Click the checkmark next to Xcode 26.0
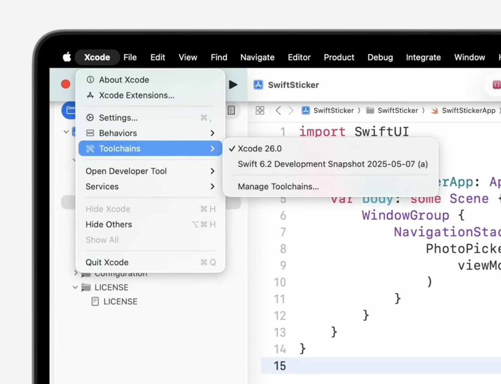 (232, 149)
